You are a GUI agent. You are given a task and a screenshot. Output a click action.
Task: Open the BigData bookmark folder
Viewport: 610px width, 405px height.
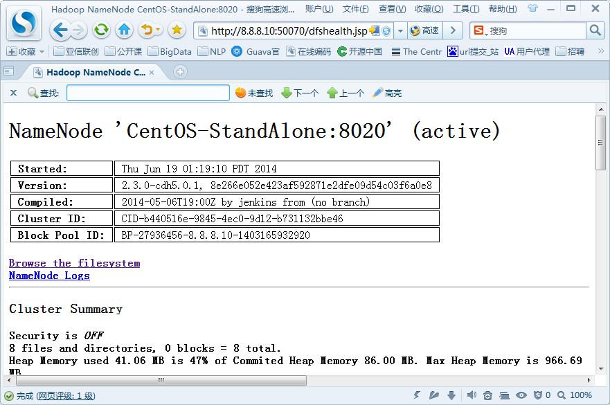click(x=170, y=51)
